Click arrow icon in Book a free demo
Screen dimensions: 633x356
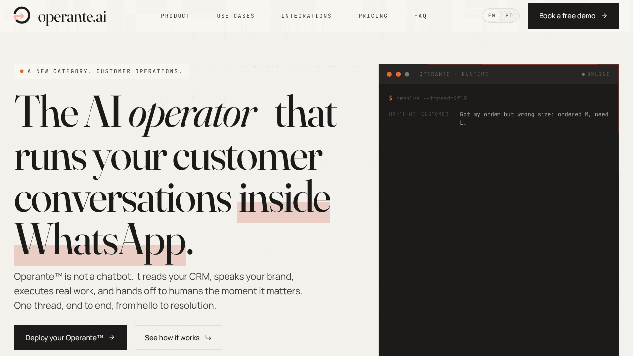(x=604, y=16)
